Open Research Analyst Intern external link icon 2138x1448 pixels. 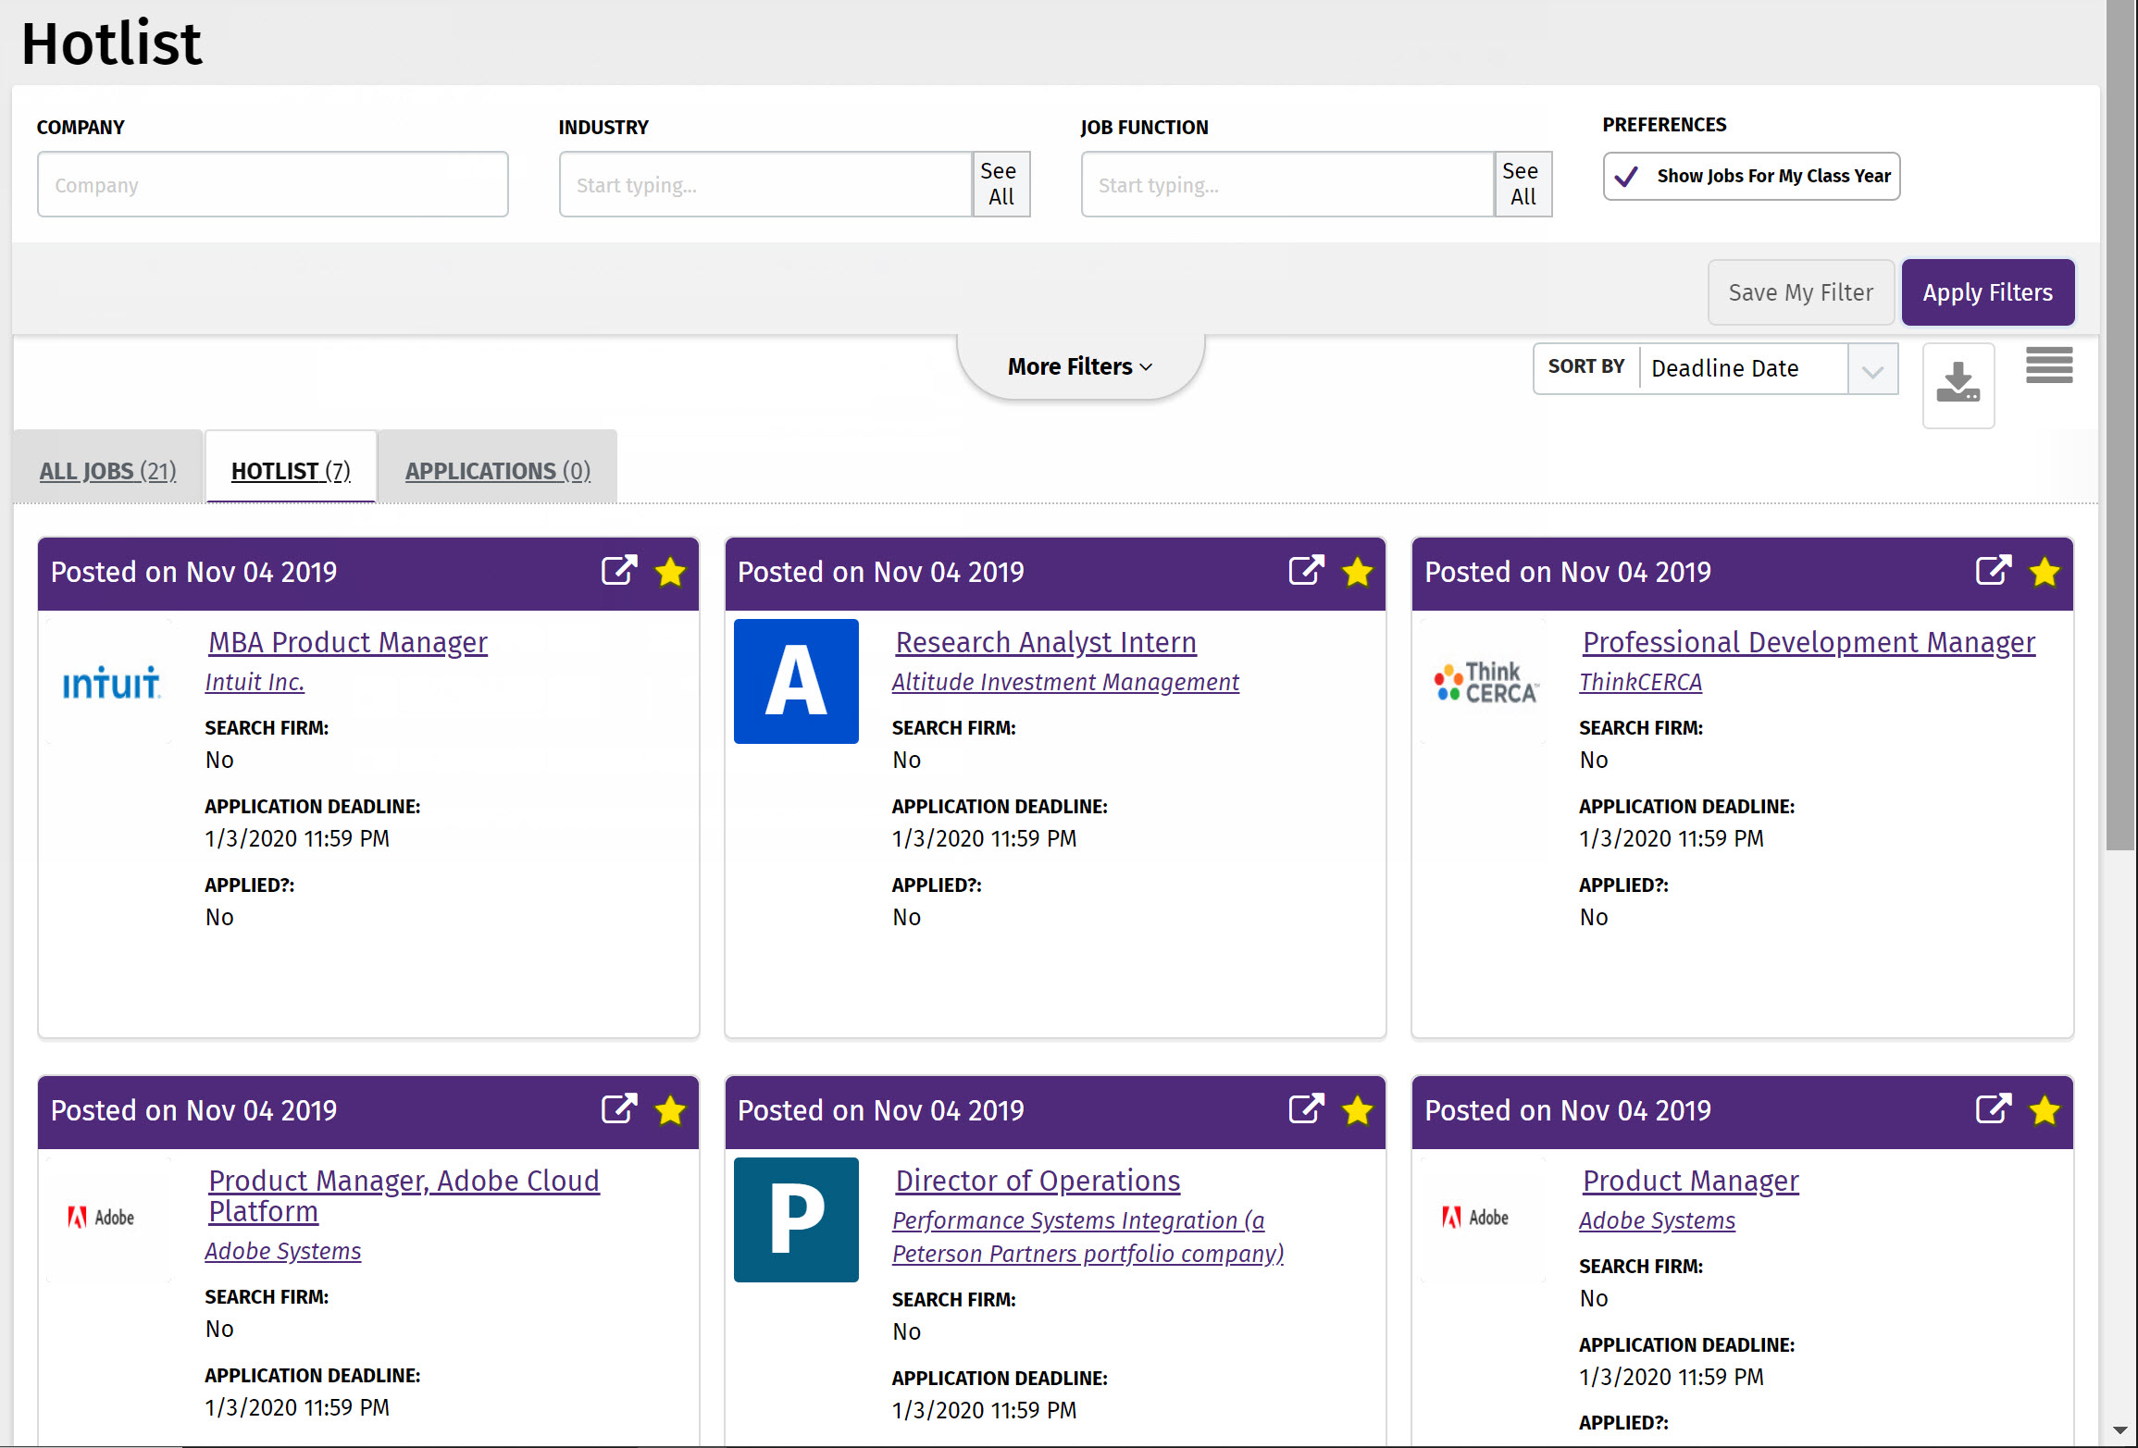tap(1306, 571)
